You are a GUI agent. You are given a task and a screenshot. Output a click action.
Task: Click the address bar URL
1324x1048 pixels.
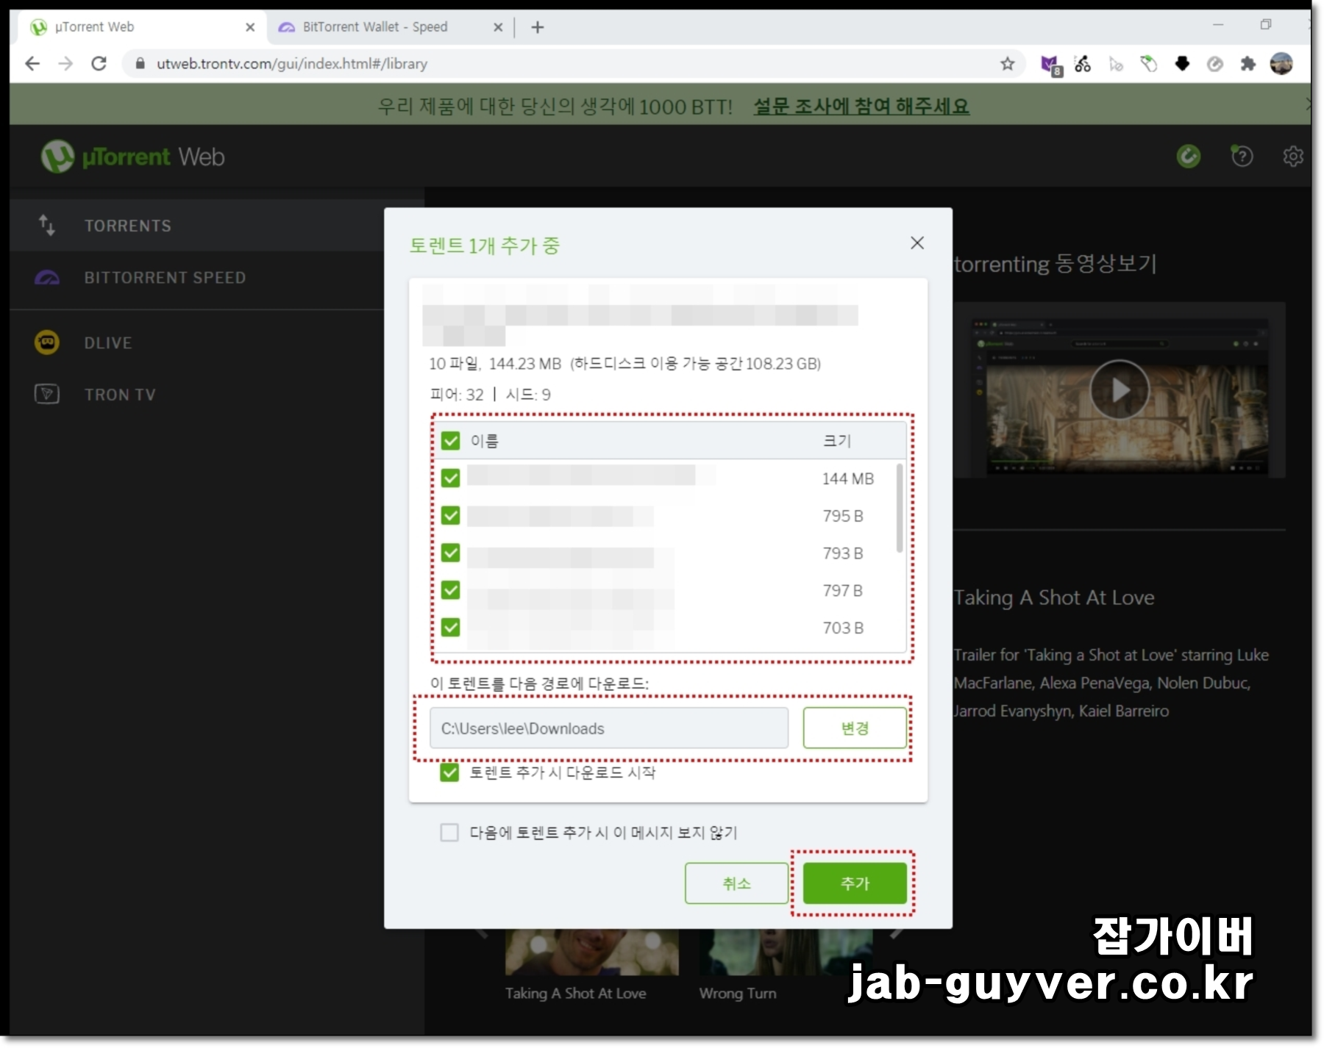292,64
